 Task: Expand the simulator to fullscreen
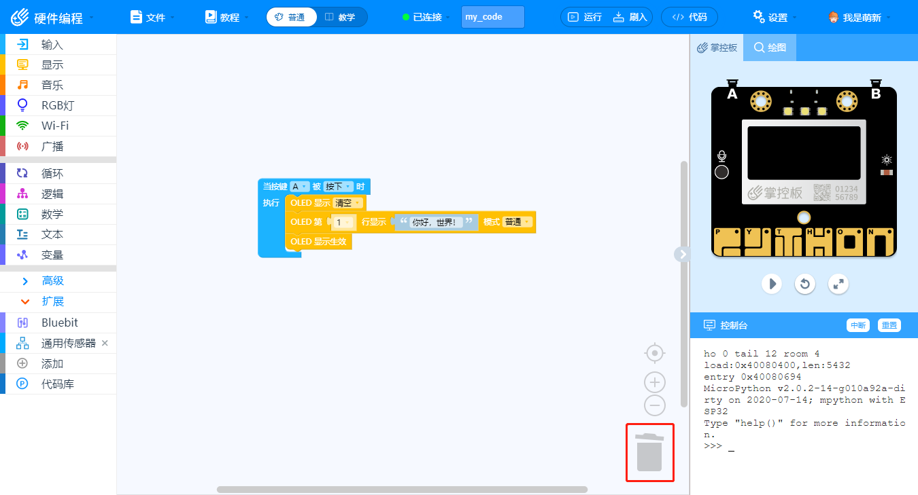(x=839, y=283)
